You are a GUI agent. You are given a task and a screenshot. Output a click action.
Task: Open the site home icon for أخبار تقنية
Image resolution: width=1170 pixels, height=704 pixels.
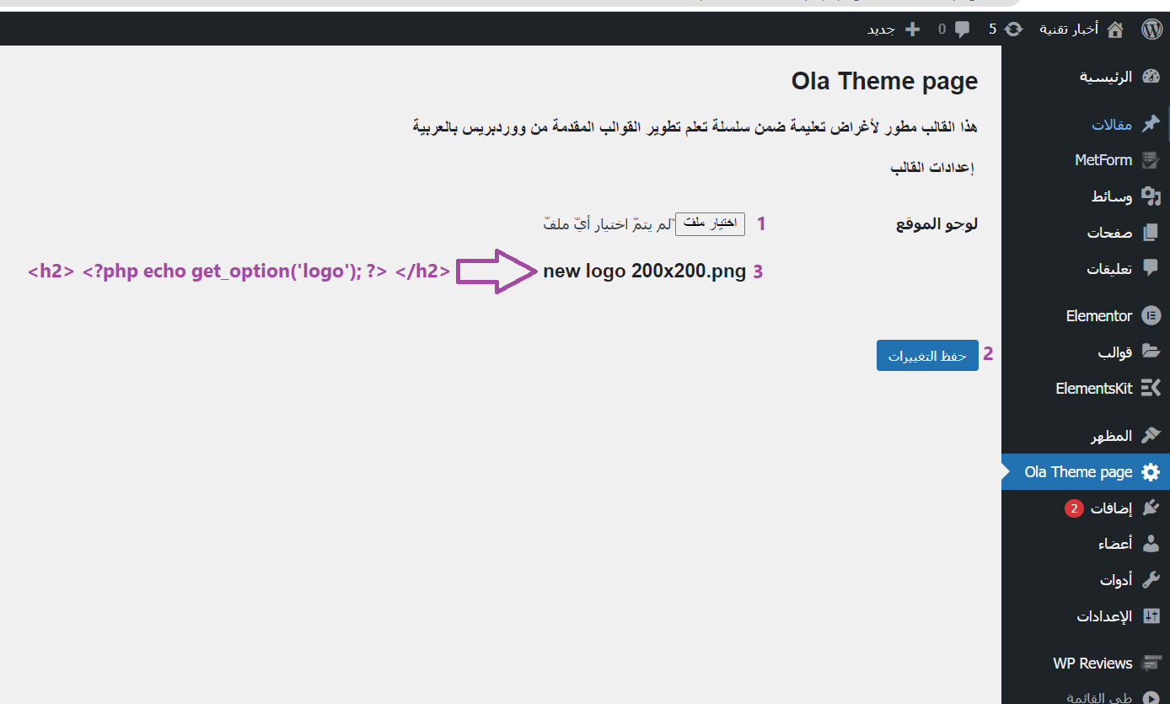pos(1115,30)
